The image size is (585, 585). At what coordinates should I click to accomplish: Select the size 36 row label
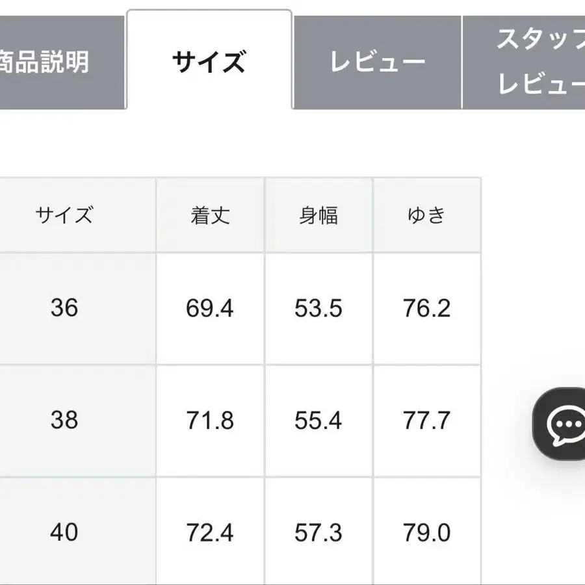pyautogui.click(x=64, y=308)
